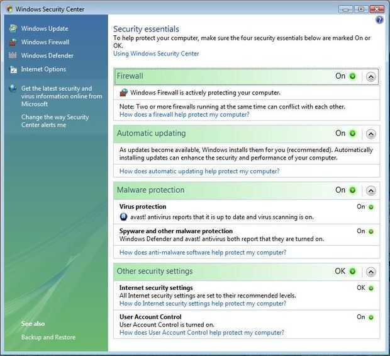The width and height of the screenshot is (390, 356).
Task: Click the Windows Firewall brick icon in sidebar
Action: pyautogui.click(x=13, y=42)
